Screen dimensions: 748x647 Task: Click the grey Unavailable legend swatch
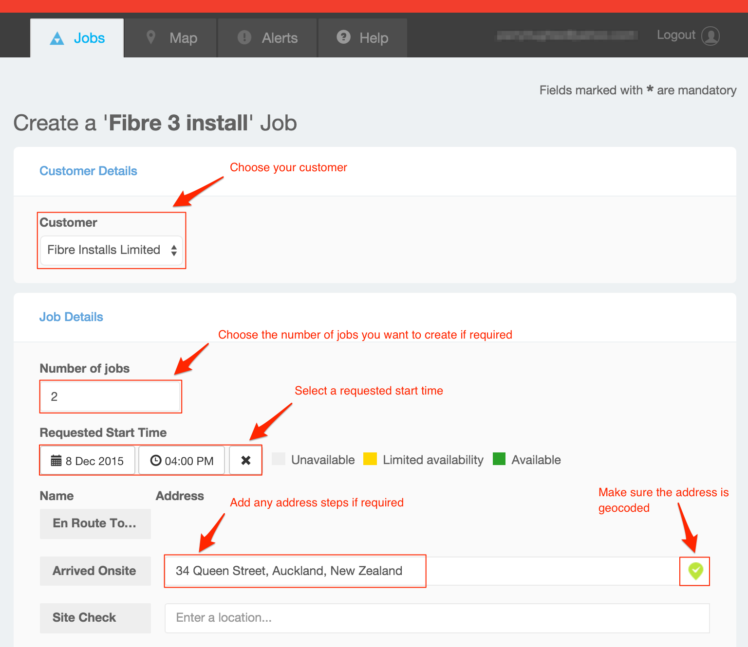point(279,459)
